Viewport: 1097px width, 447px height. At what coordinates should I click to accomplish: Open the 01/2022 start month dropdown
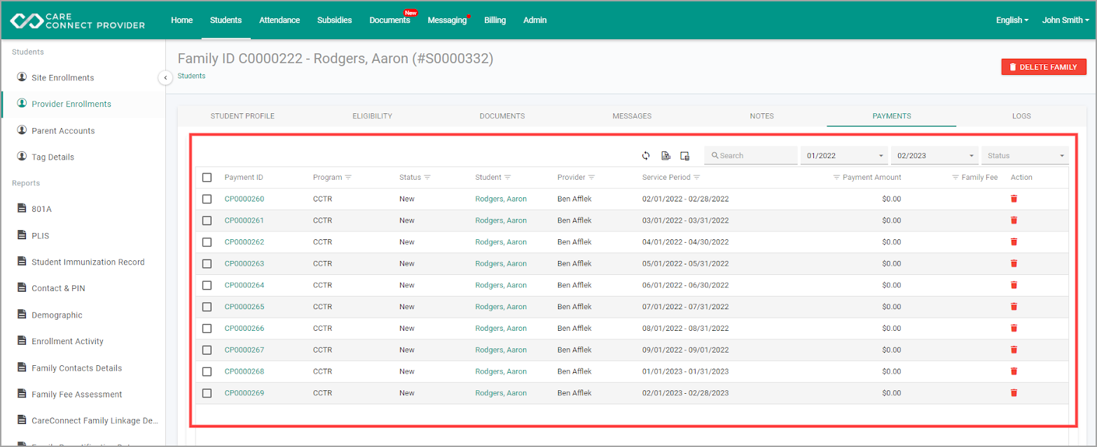coord(844,155)
